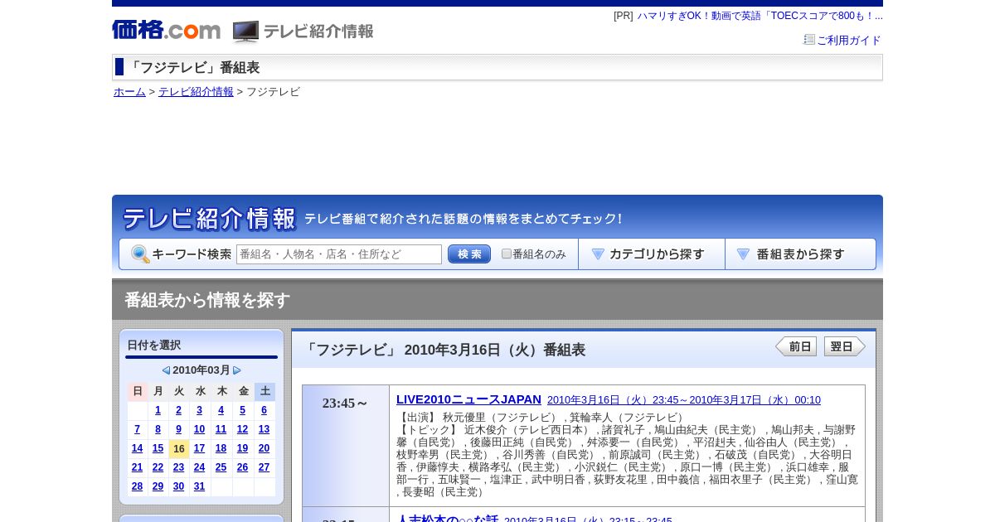Select March 2 in calendar
The image size is (995, 522).
coord(178,410)
